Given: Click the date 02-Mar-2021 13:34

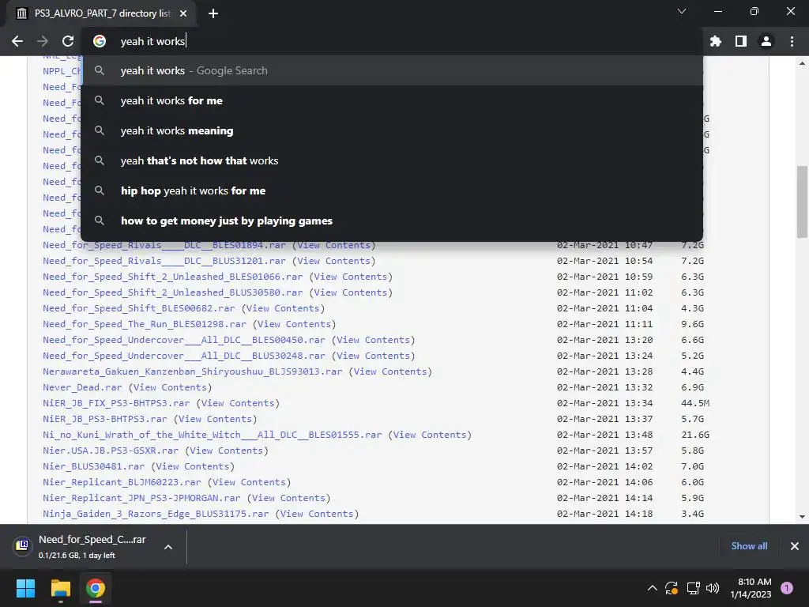Looking at the screenshot, I should (x=604, y=403).
